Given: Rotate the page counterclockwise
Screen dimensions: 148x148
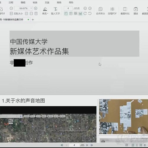Looking at the screenshot, I should point(90,13).
